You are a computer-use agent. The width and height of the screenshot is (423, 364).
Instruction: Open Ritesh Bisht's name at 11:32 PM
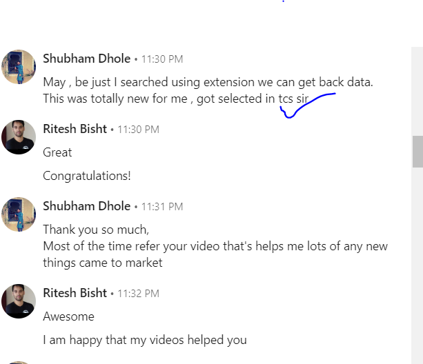[x=75, y=293]
